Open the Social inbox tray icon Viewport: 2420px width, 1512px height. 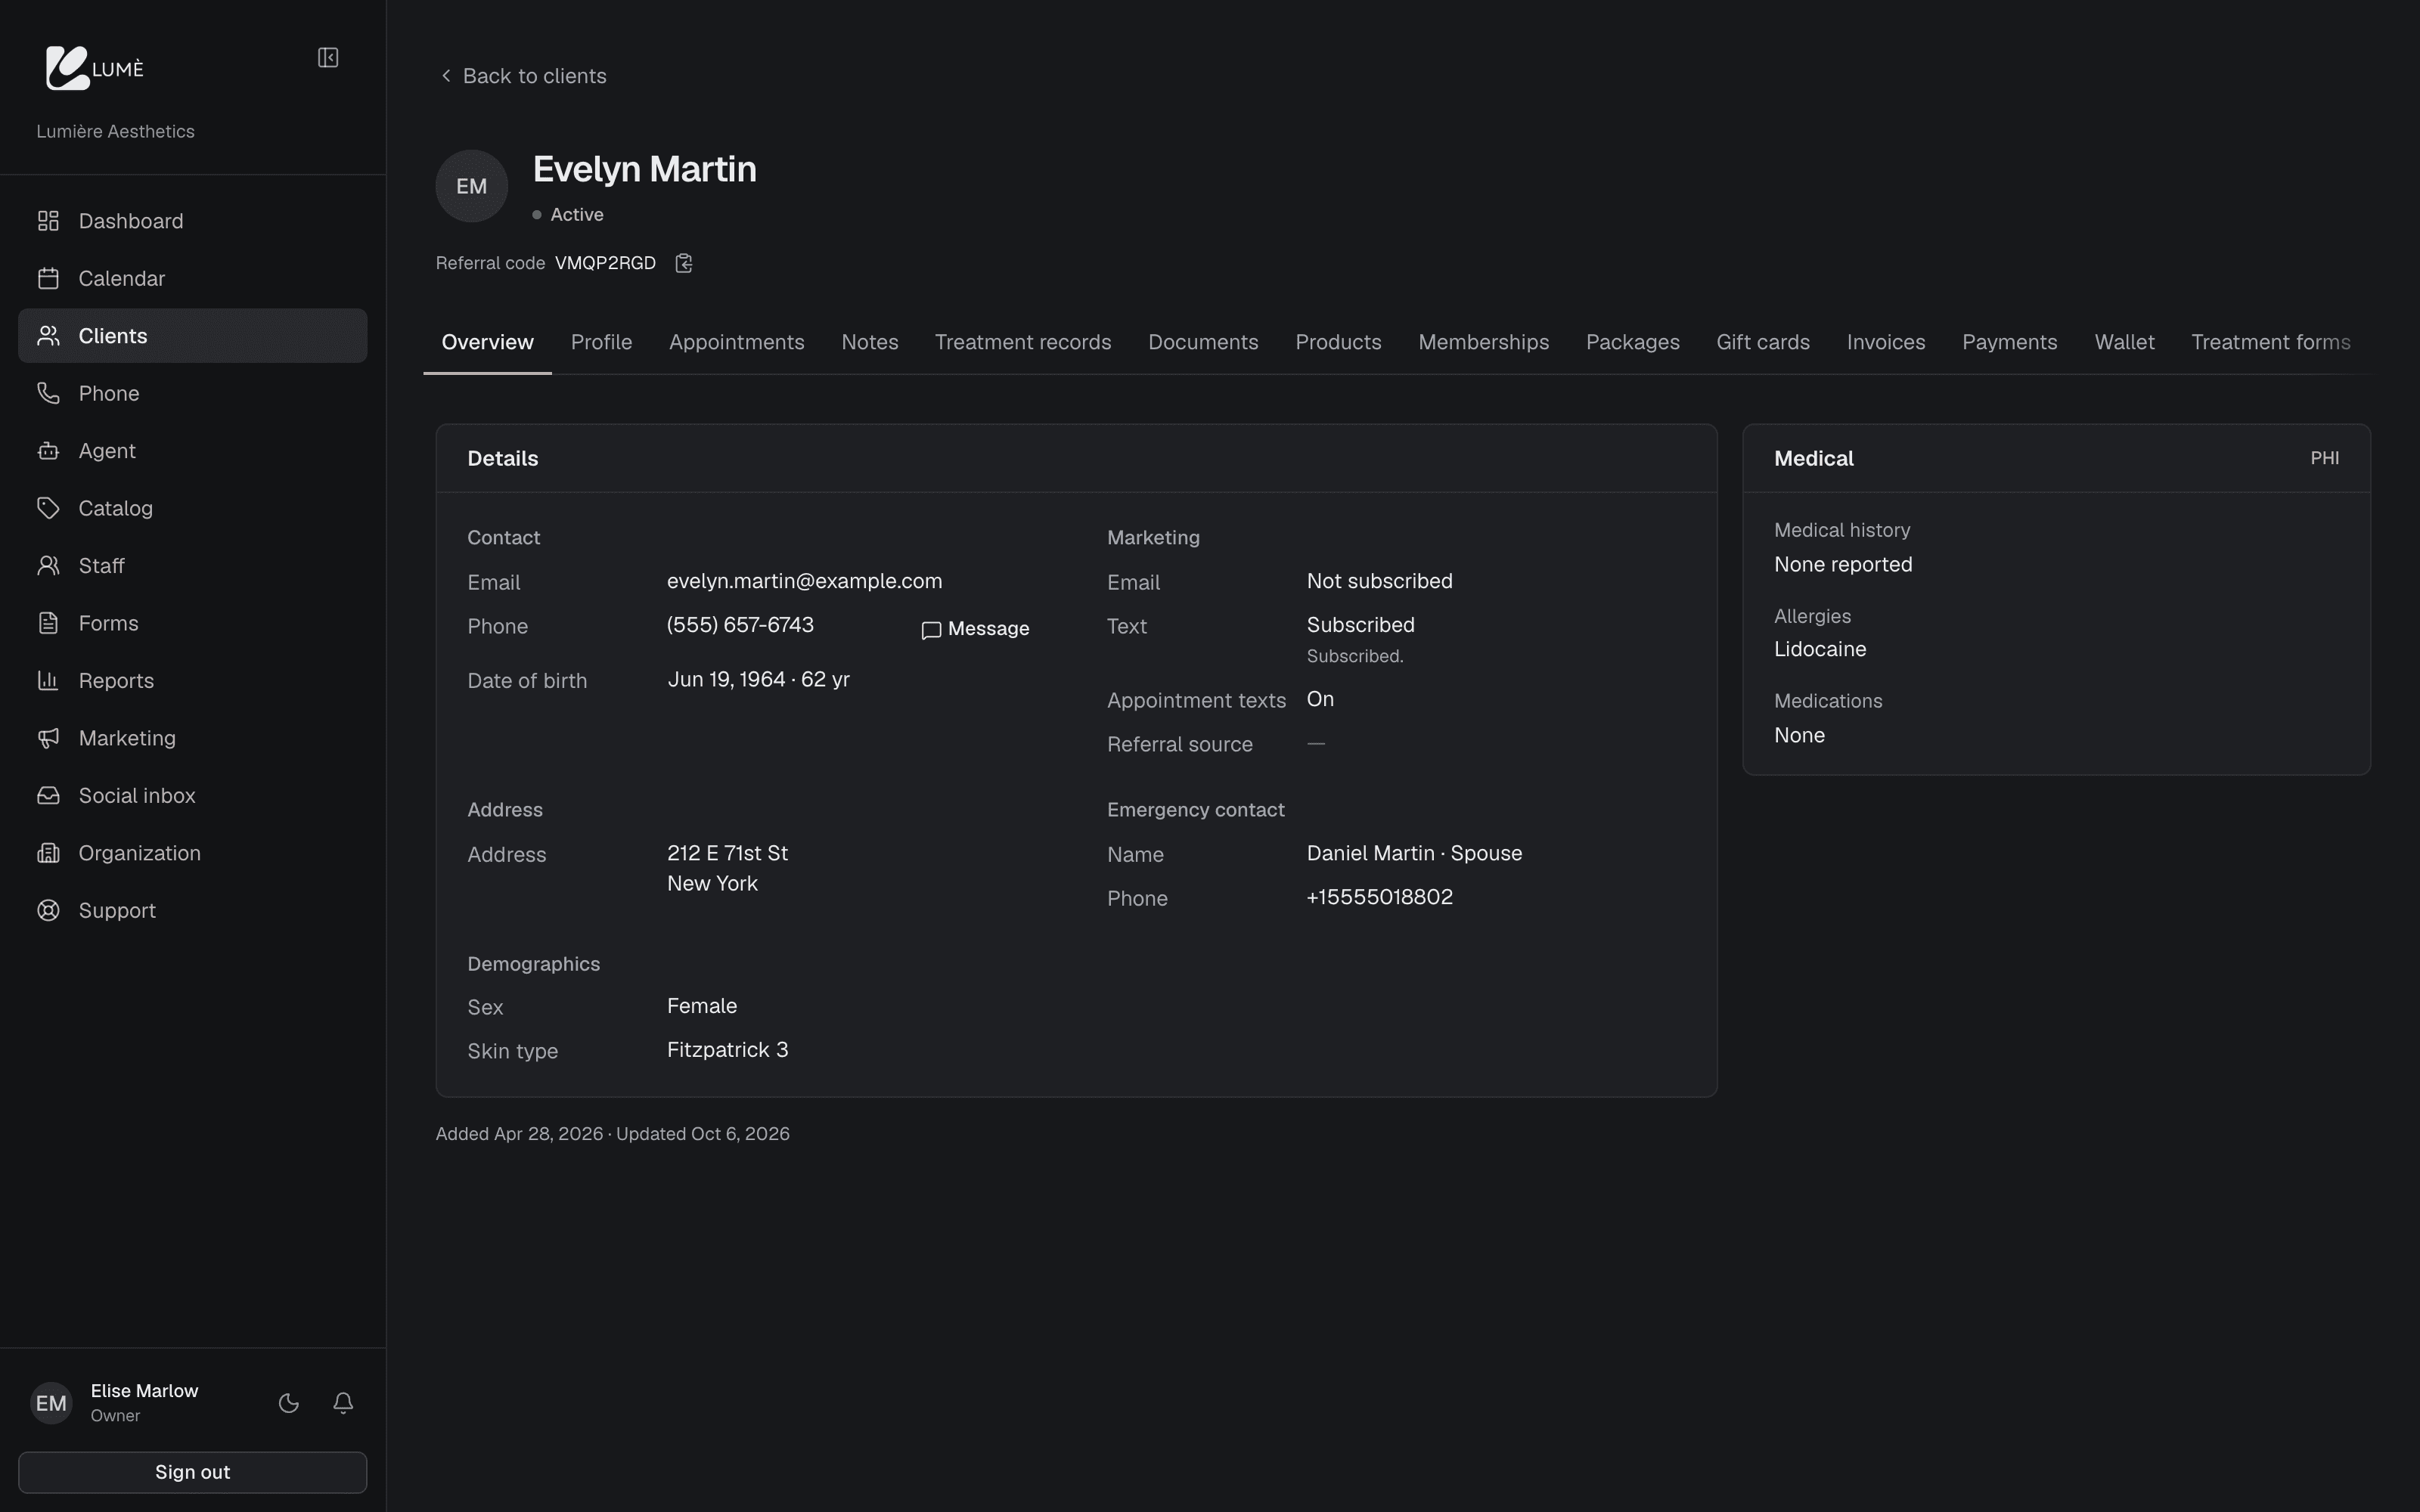tap(48, 796)
